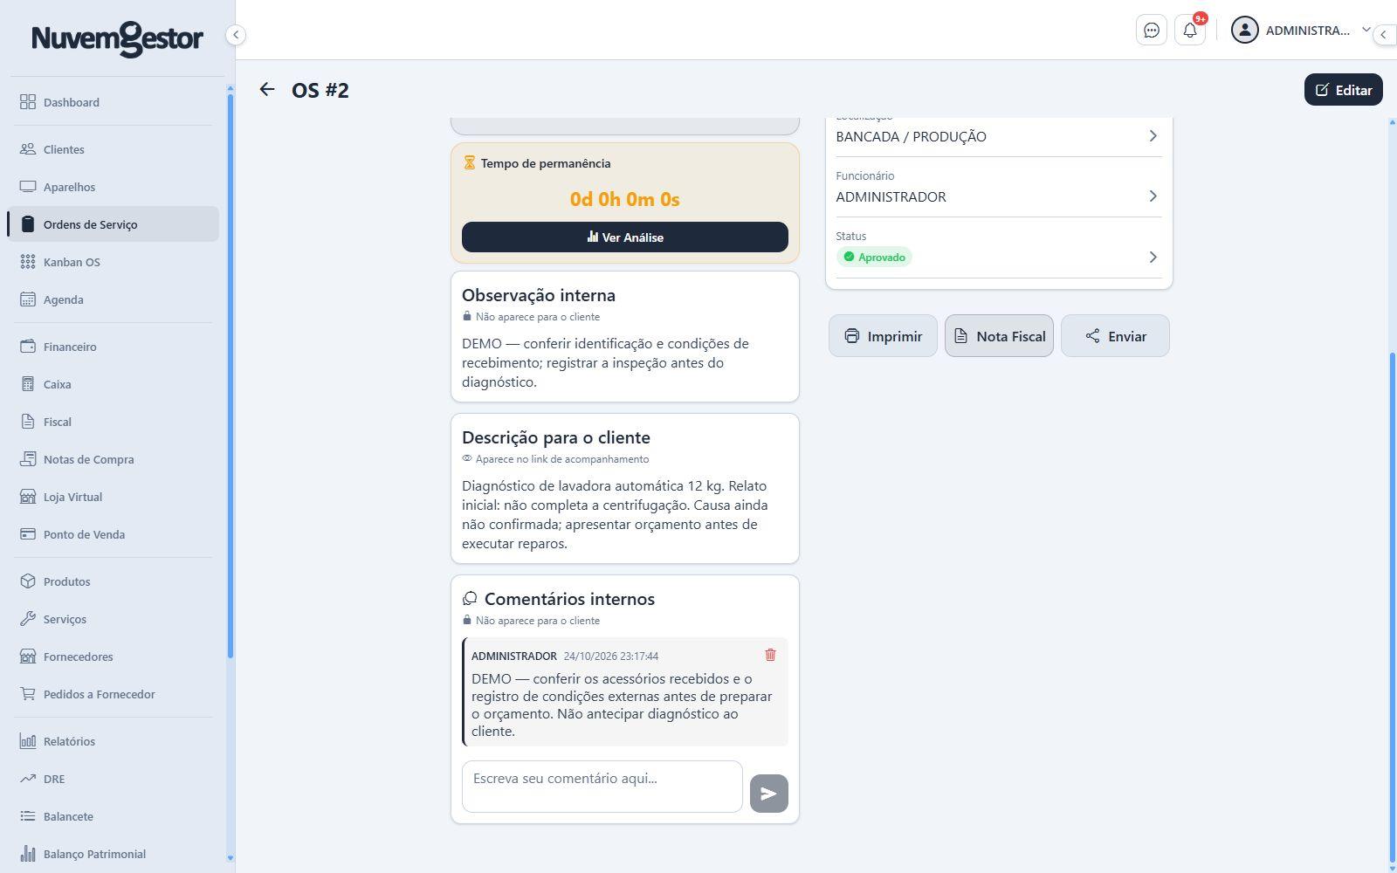
Task: Open Ponto de Venda
Action: click(x=113, y=534)
